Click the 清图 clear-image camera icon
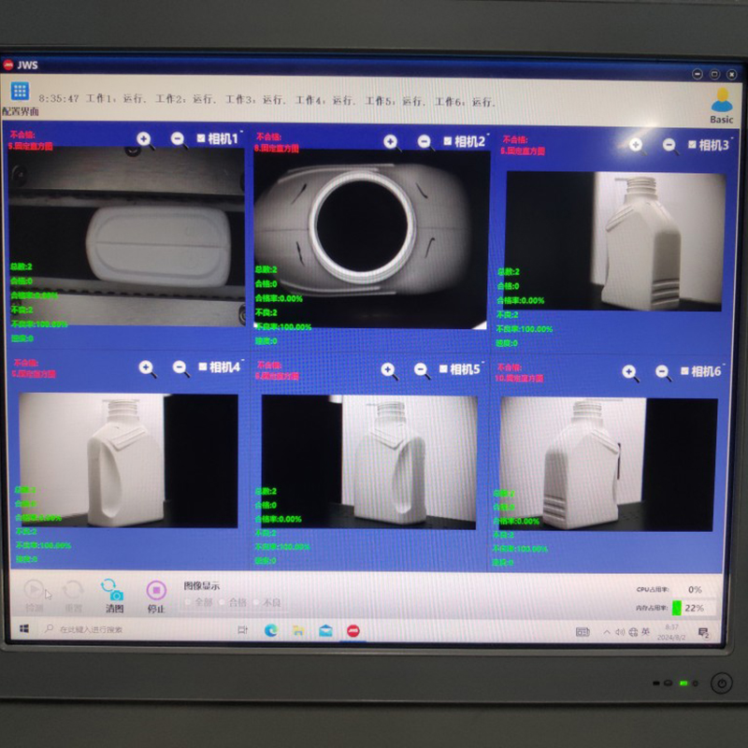Screen dimensions: 748x748 point(113,596)
